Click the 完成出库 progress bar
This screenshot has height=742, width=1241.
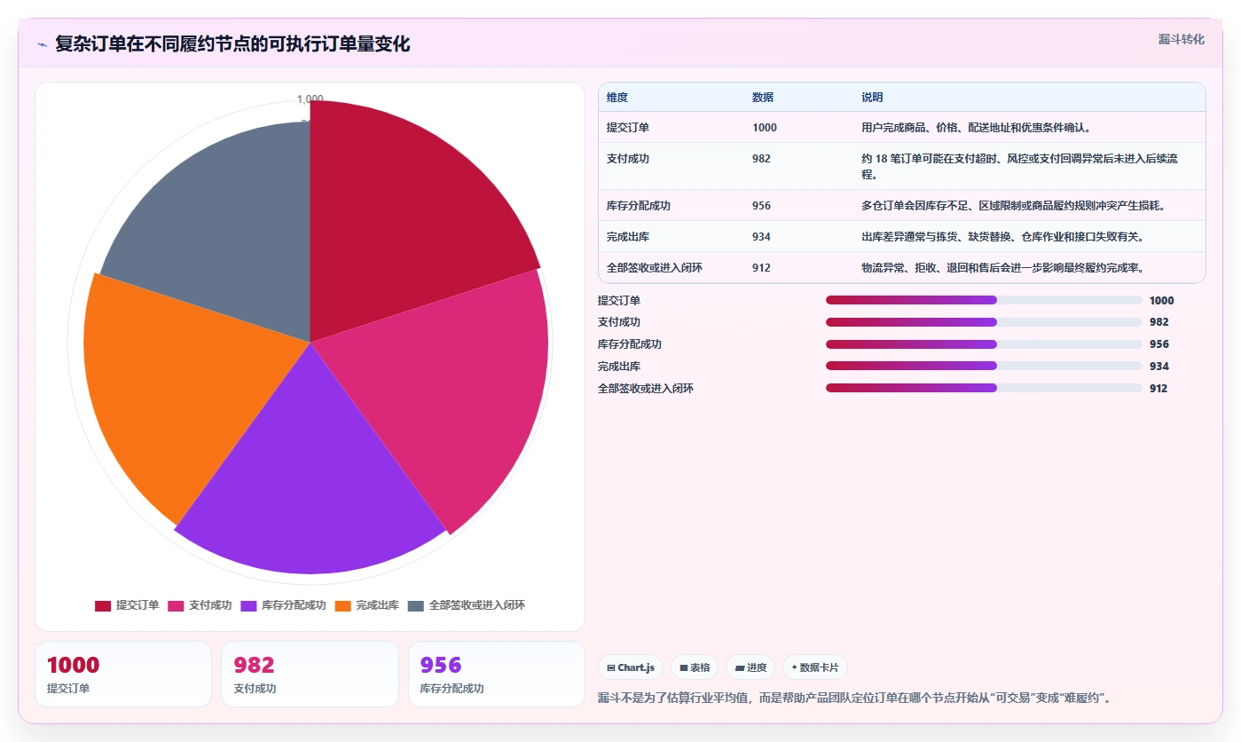click(984, 366)
